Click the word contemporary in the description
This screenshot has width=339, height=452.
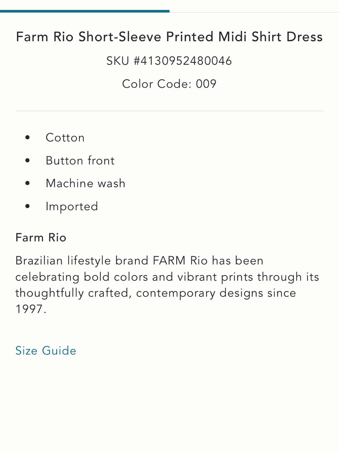click(x=176, y=293)
